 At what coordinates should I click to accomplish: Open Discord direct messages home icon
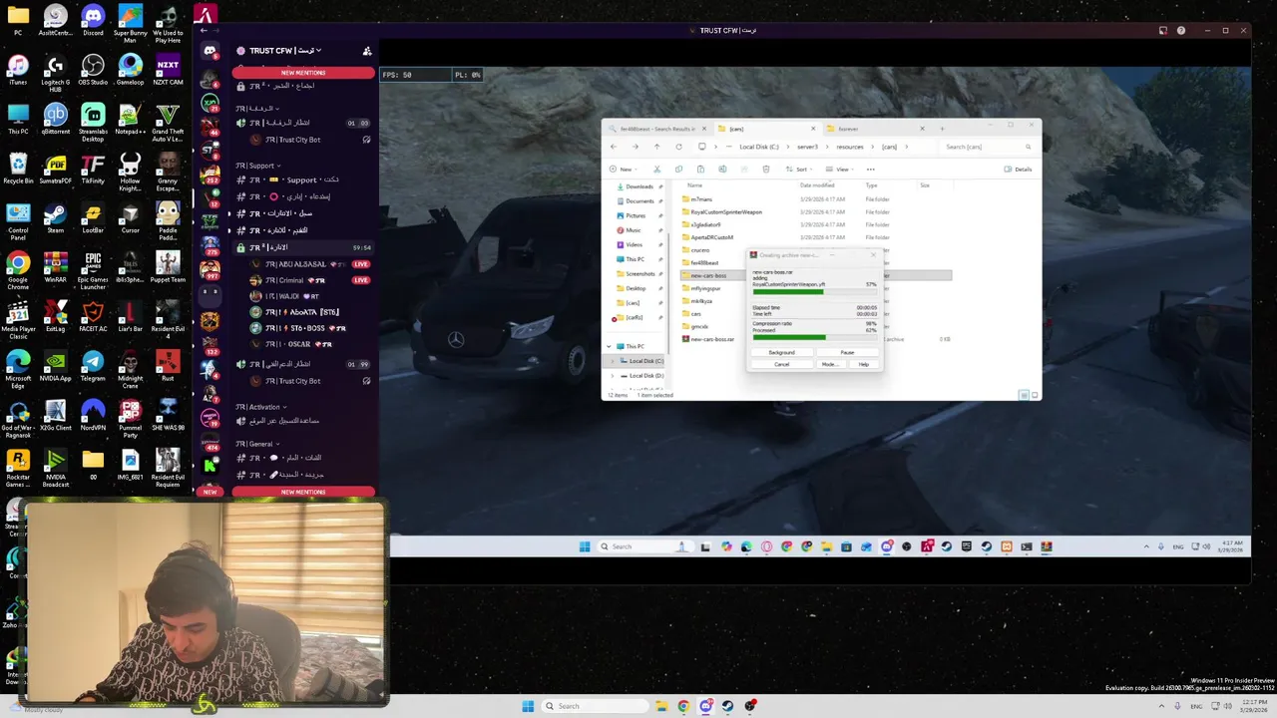pyautogui.click(x=210, y=51)
